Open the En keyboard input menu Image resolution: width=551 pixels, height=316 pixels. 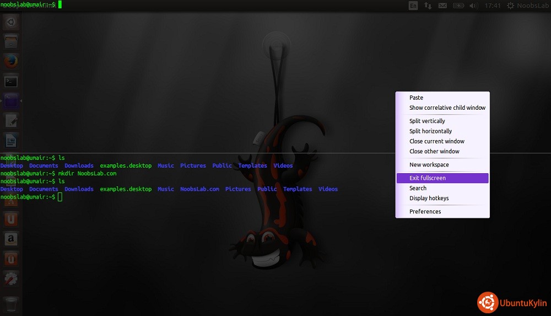pos(413,6)
